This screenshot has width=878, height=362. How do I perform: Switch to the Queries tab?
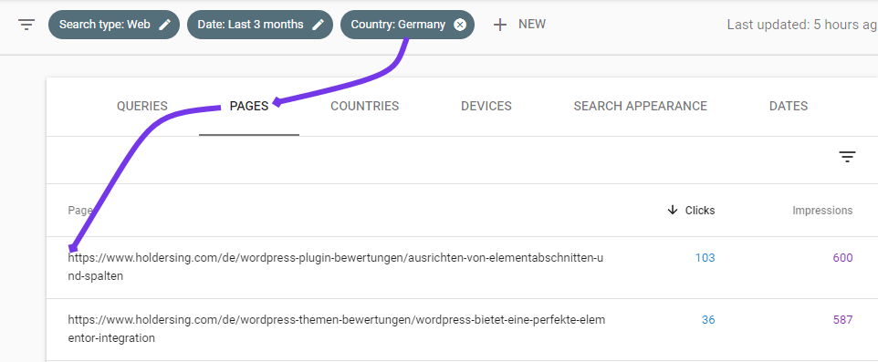coord(142,107)
